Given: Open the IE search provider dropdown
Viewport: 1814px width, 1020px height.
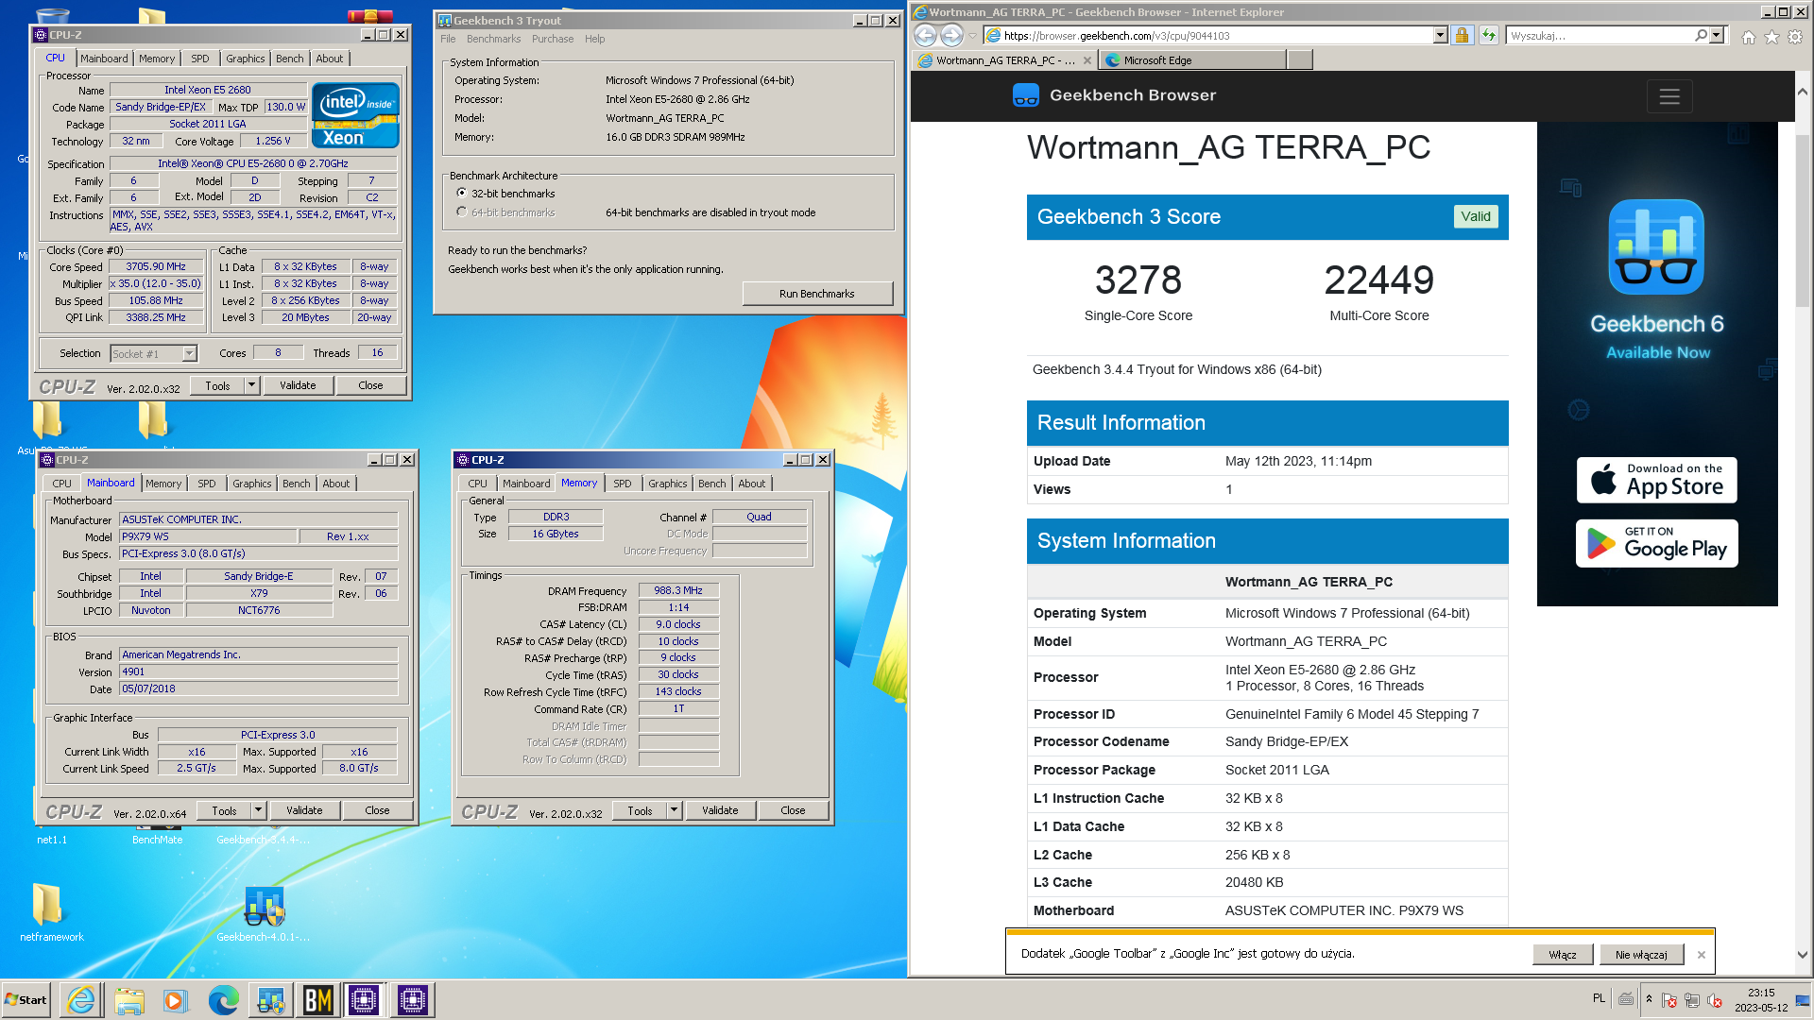Looking at the screenshot, I should click(1717, 36).
